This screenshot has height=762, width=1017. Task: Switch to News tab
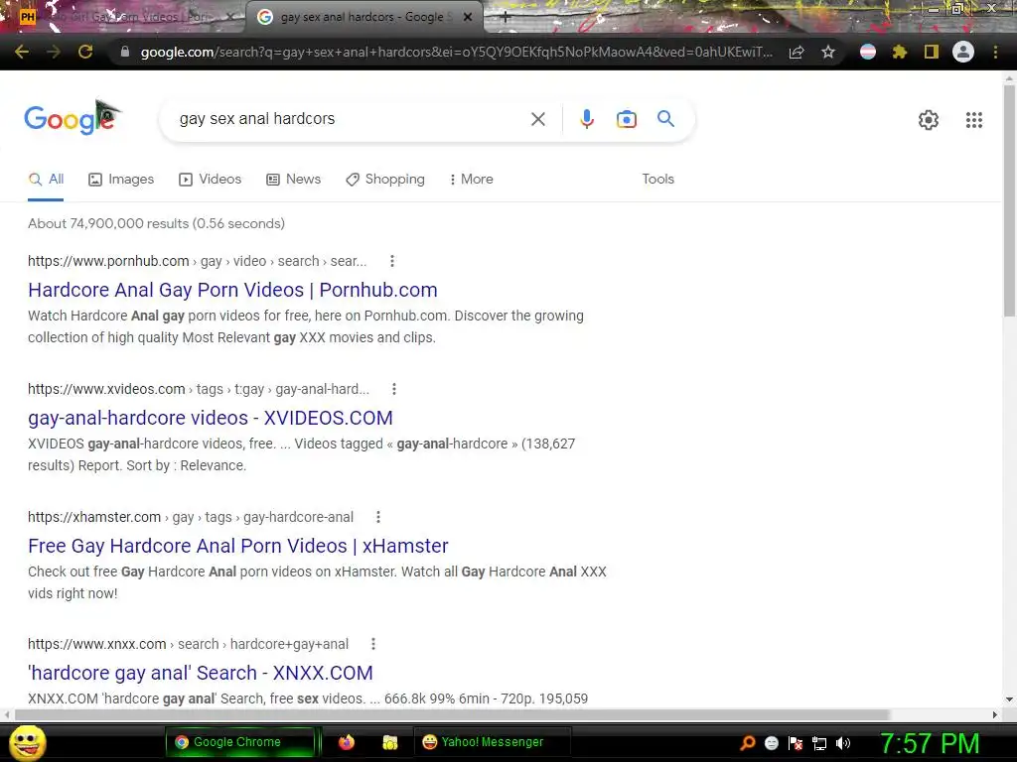click(294, 180)
